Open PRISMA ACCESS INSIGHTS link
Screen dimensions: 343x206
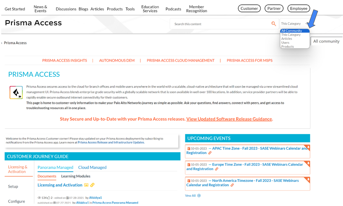coord(65,60)
